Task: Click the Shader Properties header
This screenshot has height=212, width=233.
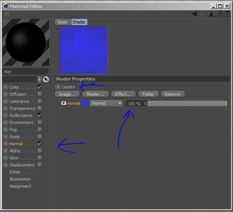Action: (x=142, y=79)
